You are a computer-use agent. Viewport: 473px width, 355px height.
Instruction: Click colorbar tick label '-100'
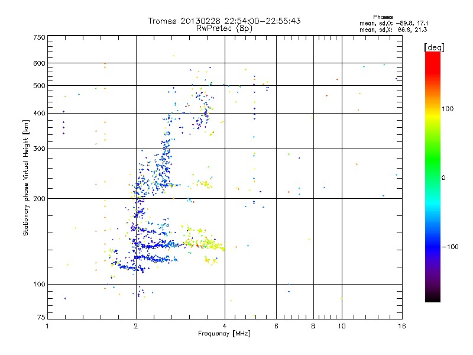(x=450, y=247)
